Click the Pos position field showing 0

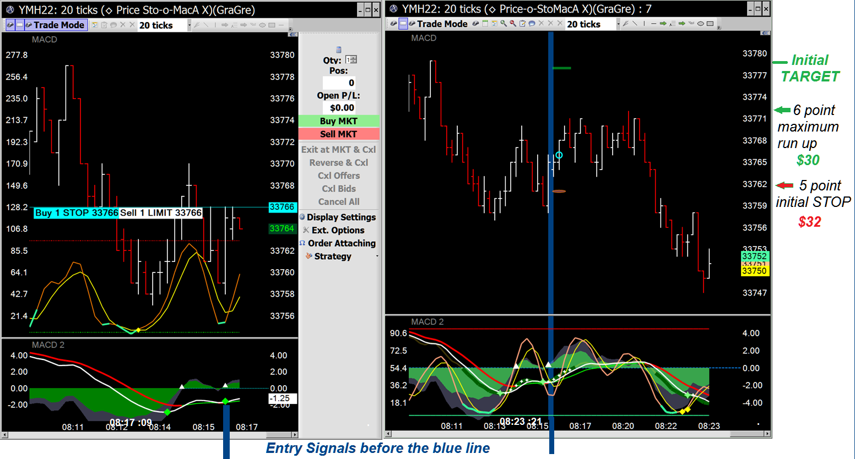339,83
